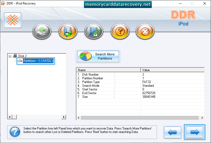Click the 62750720 value cell

tap(149, 93)
